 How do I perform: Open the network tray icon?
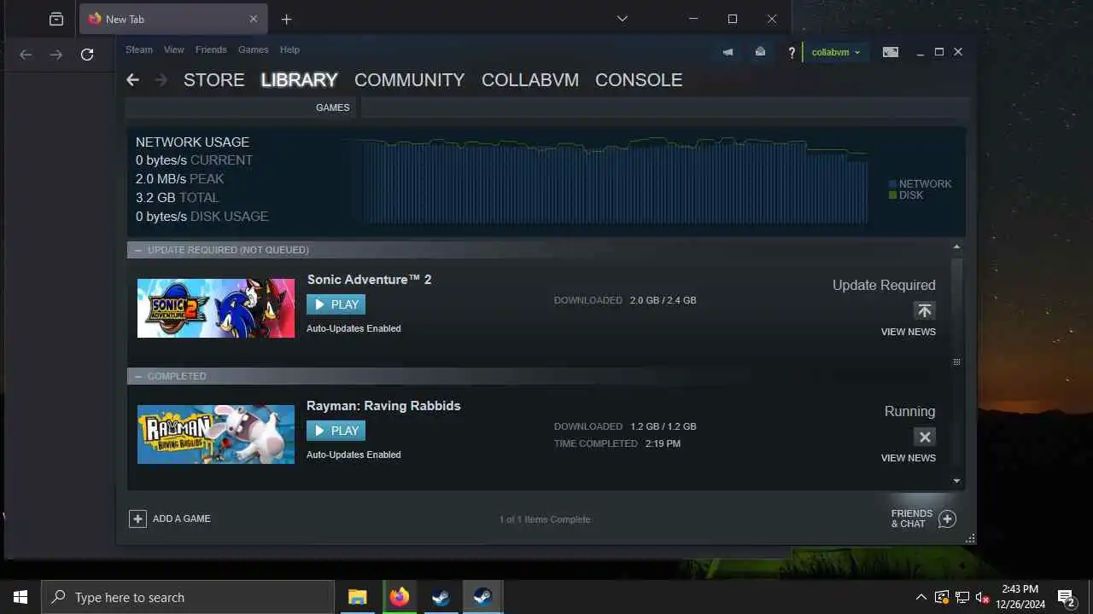(962, 597)
